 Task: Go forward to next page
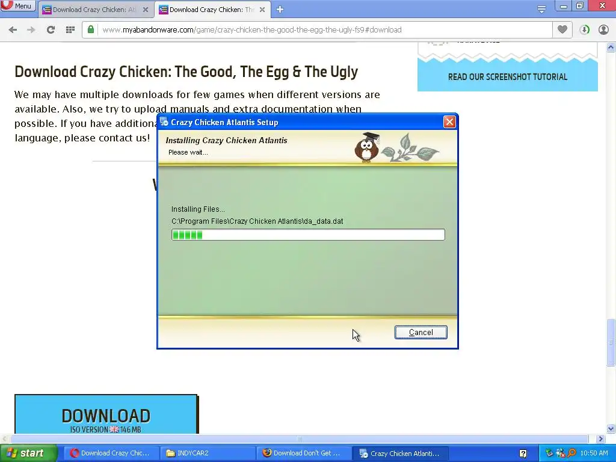pyautogui.click(x=31, y=30)
